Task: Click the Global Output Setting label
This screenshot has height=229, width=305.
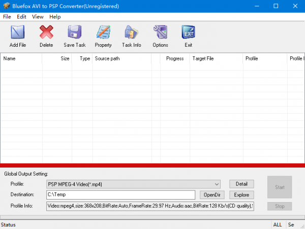Action: click(26, 174)
